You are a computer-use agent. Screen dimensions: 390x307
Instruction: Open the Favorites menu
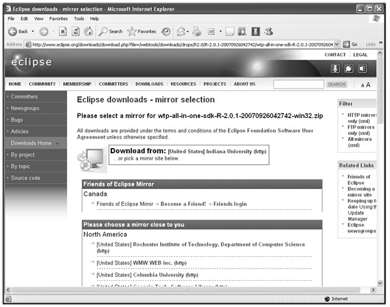click(x=59, y=19)
